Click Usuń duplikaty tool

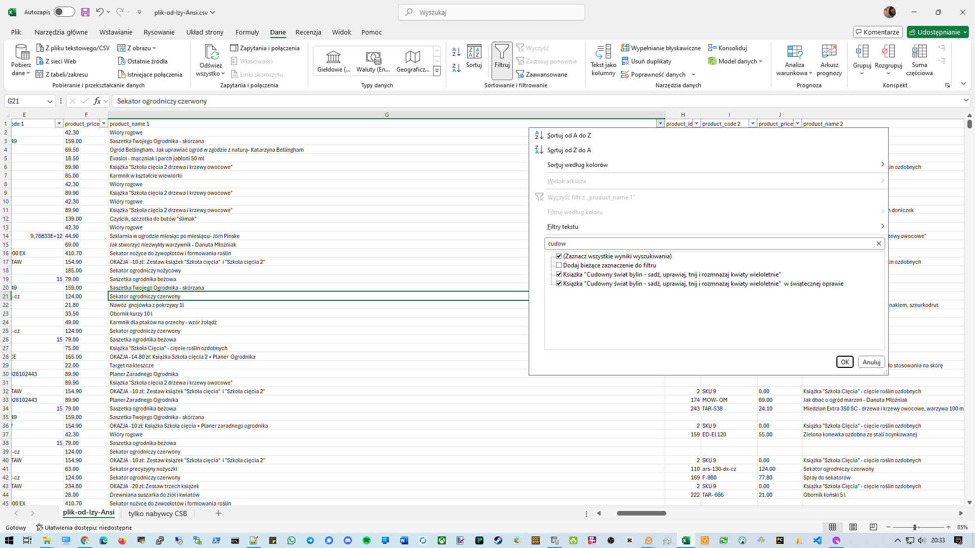click(x=646, y=61)
